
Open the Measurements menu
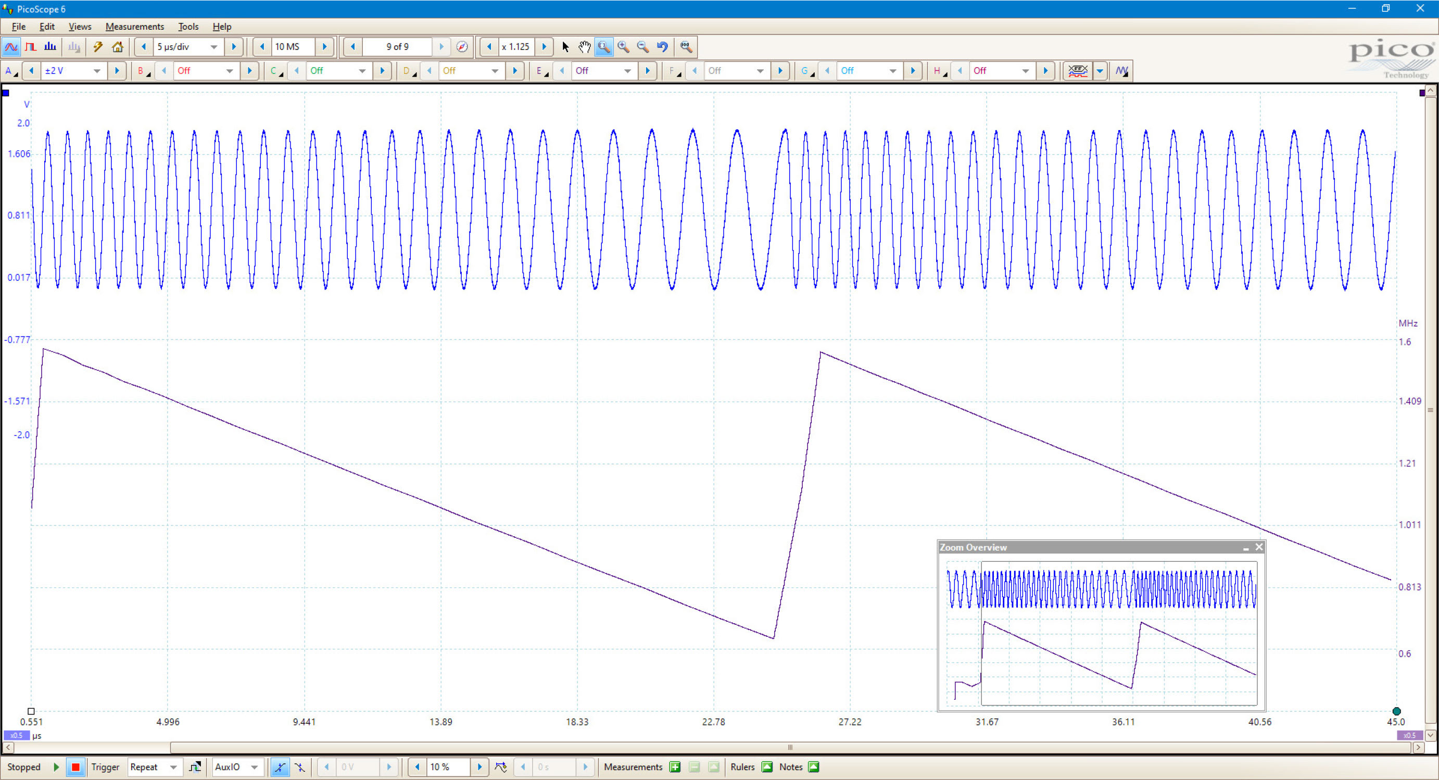pos(135,26)
